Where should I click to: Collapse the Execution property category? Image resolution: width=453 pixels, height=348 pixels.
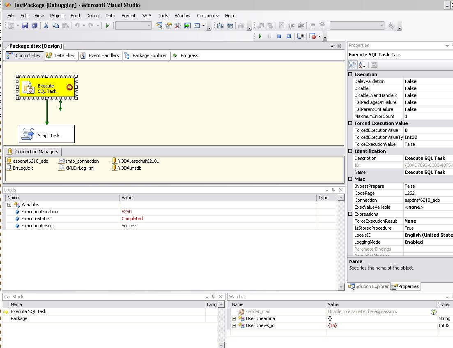point(350,74)
